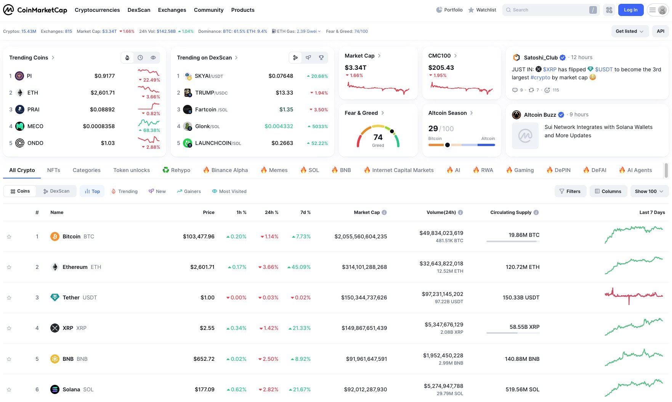Click the XRP coin logo

click(x=55, y=328)
